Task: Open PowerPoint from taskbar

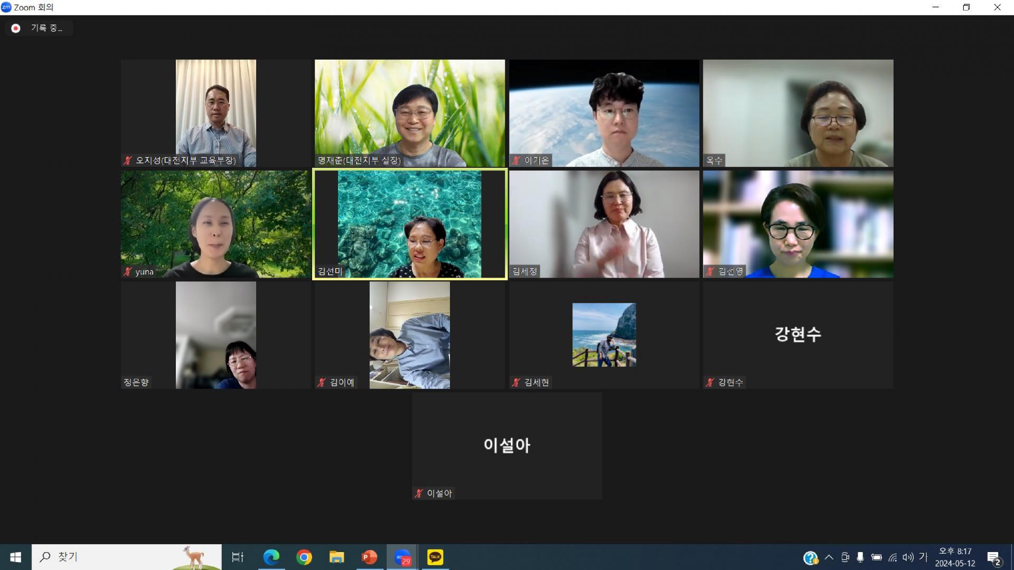Action: (370, 557)
